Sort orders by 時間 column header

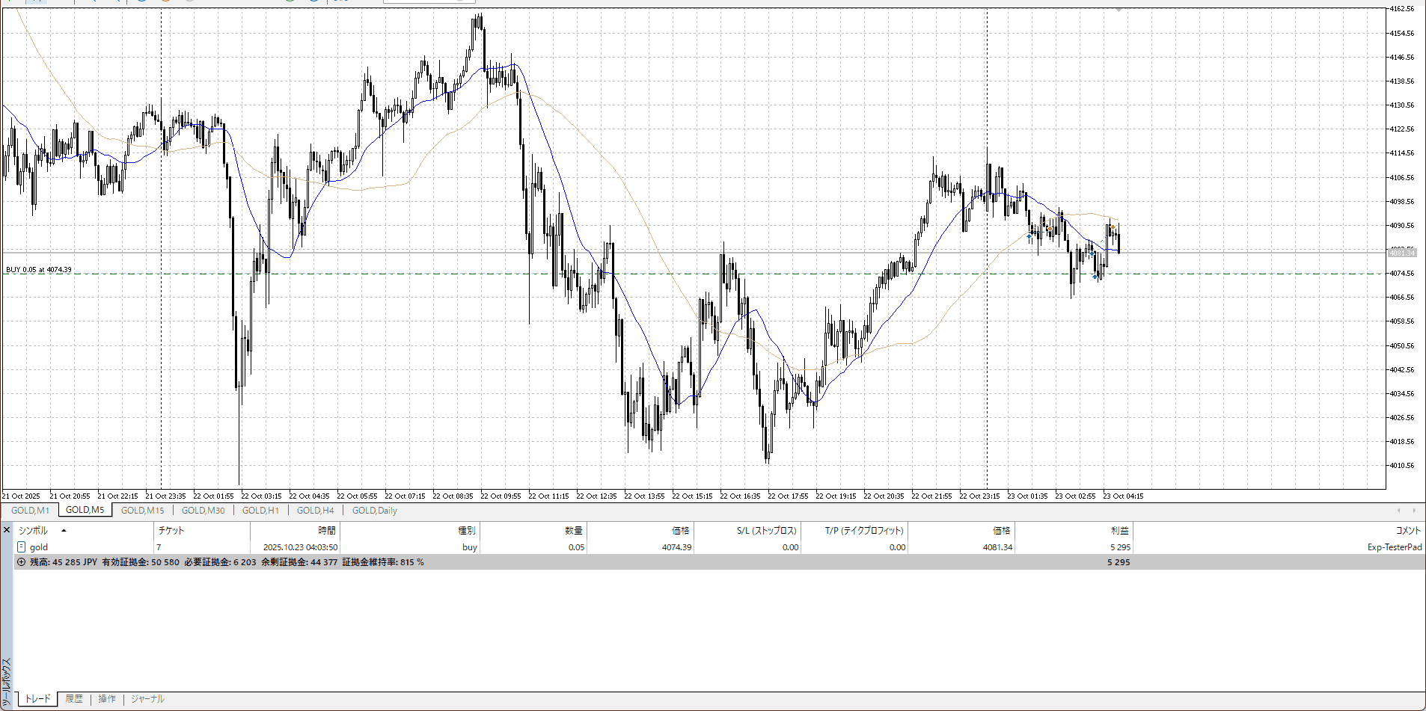point(327,530)
